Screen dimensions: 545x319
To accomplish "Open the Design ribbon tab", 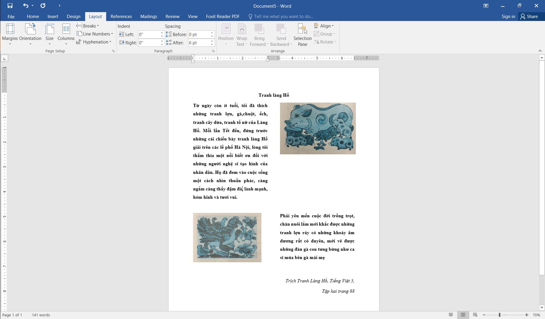I will pos(73,17).
